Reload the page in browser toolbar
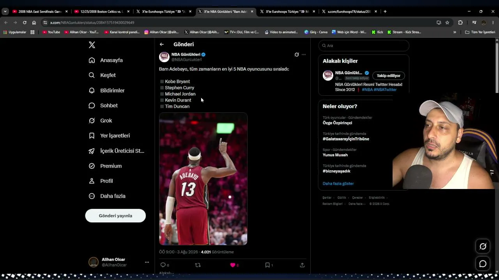The image size is (499, 280). 25,23
